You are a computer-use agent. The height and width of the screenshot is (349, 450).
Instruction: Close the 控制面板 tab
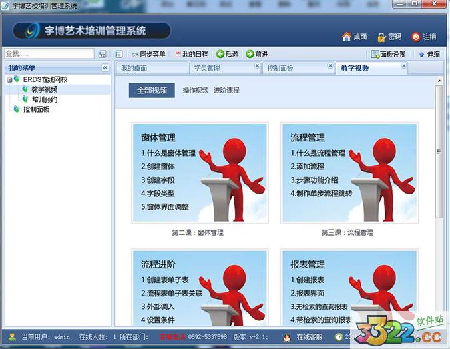click(330, 65)
